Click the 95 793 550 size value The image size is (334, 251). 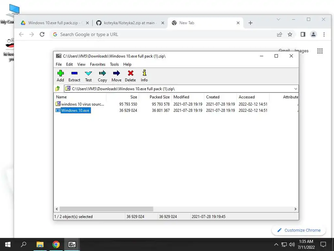(128, 104)
